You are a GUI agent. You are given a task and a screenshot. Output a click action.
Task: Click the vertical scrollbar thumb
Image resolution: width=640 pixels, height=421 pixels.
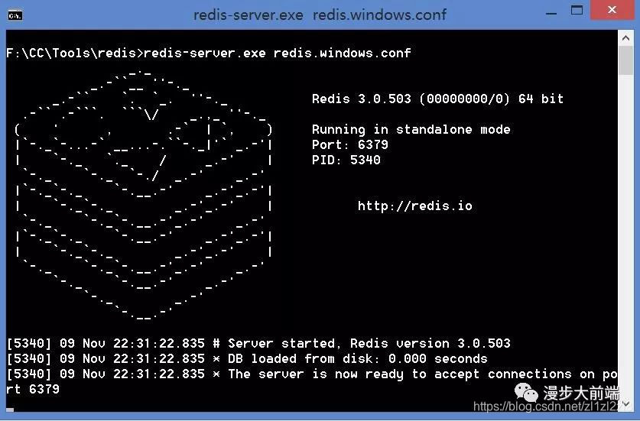[625, 60]
